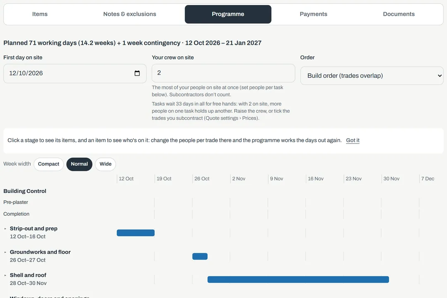447x298 pixels.
Task: Click the 26 Oct week header
Action: 202,178
